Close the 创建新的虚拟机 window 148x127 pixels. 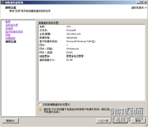coord(145,2)
